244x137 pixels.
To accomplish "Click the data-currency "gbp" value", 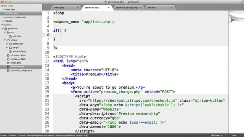I will tap(115, 118).
